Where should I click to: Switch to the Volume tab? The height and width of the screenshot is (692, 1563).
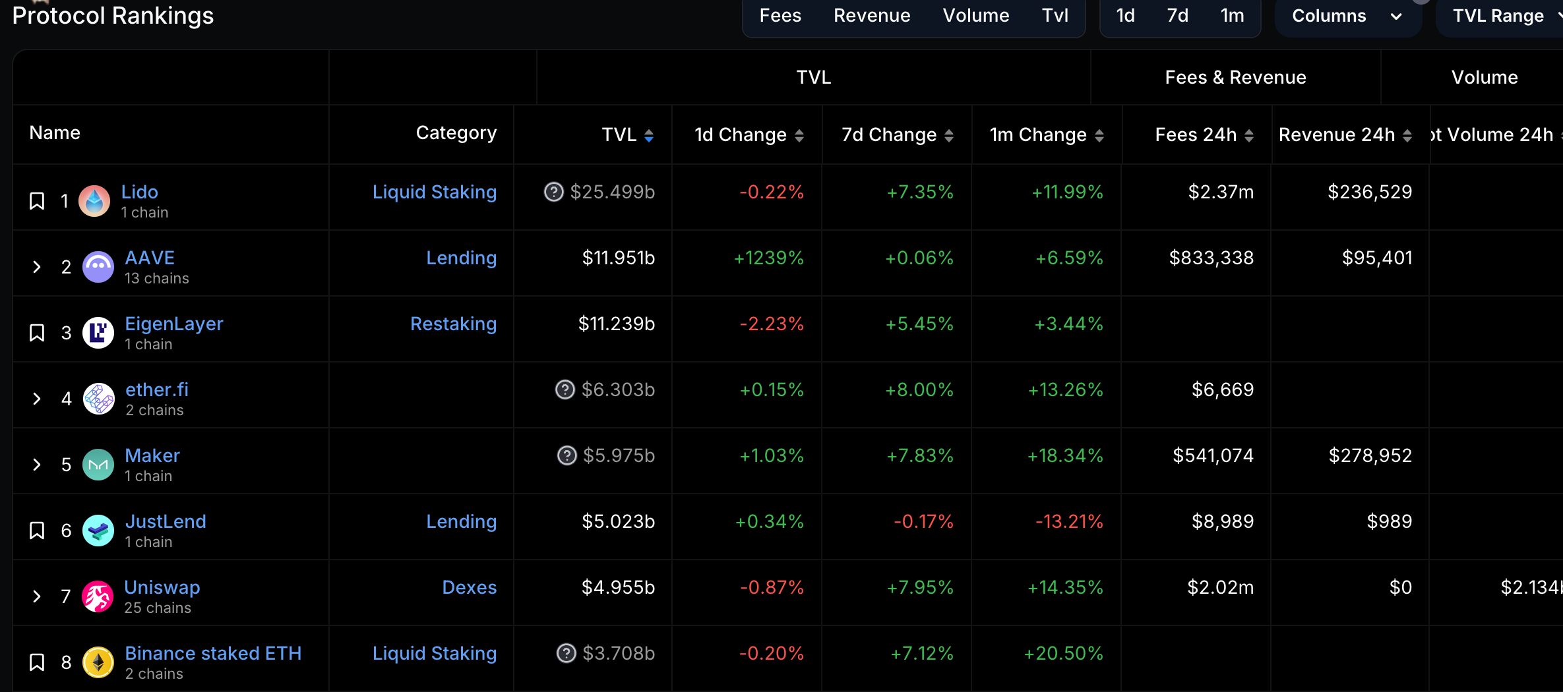click(976, 16)
